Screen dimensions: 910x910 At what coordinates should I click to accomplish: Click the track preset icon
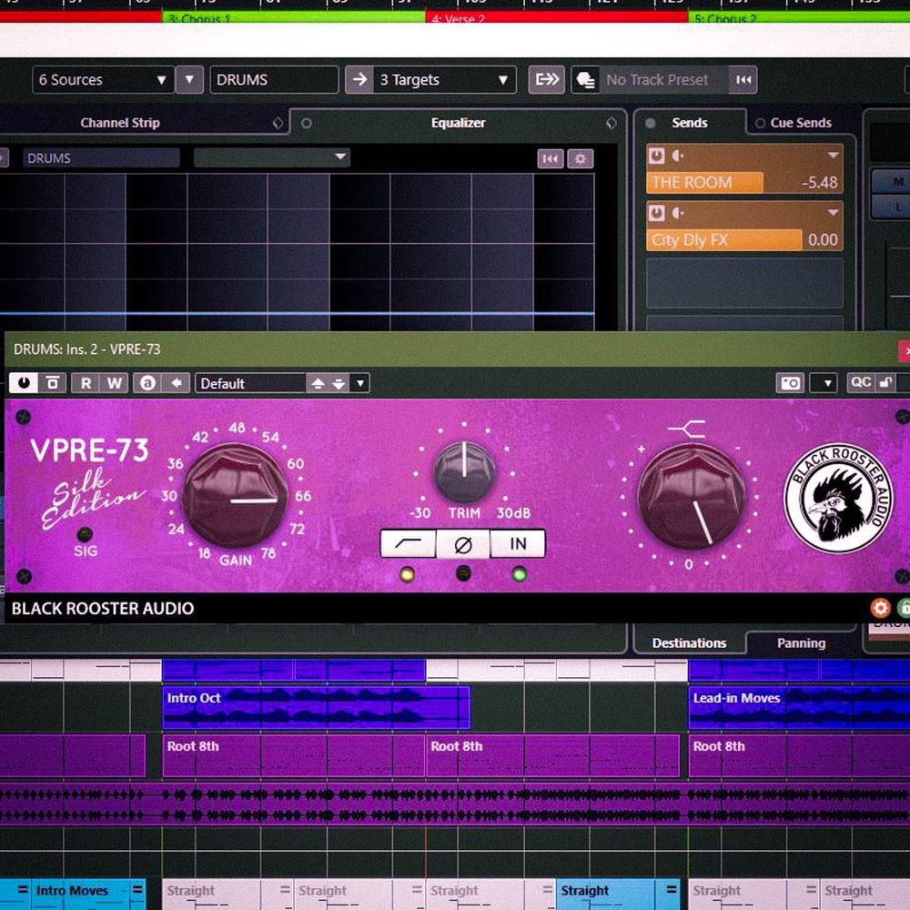pos(585,79)
